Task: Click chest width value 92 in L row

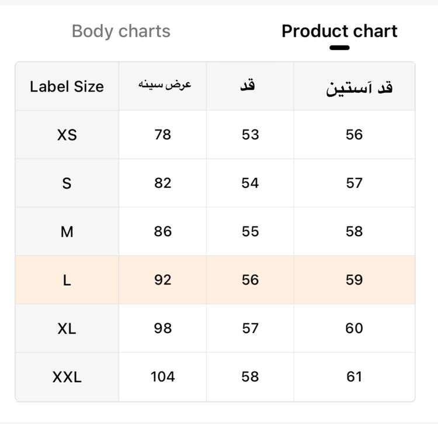Action: point(162,280)
